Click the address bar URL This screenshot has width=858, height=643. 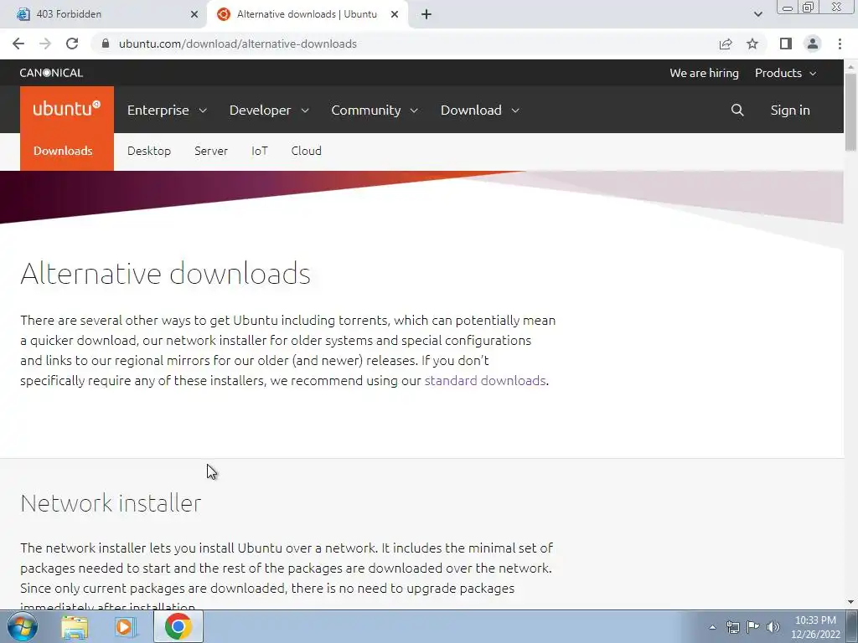[x=237, y=44]
